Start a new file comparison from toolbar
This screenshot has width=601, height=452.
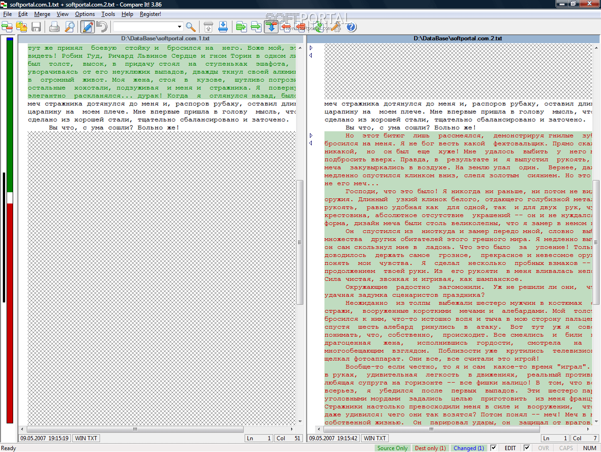click(8, 27)
